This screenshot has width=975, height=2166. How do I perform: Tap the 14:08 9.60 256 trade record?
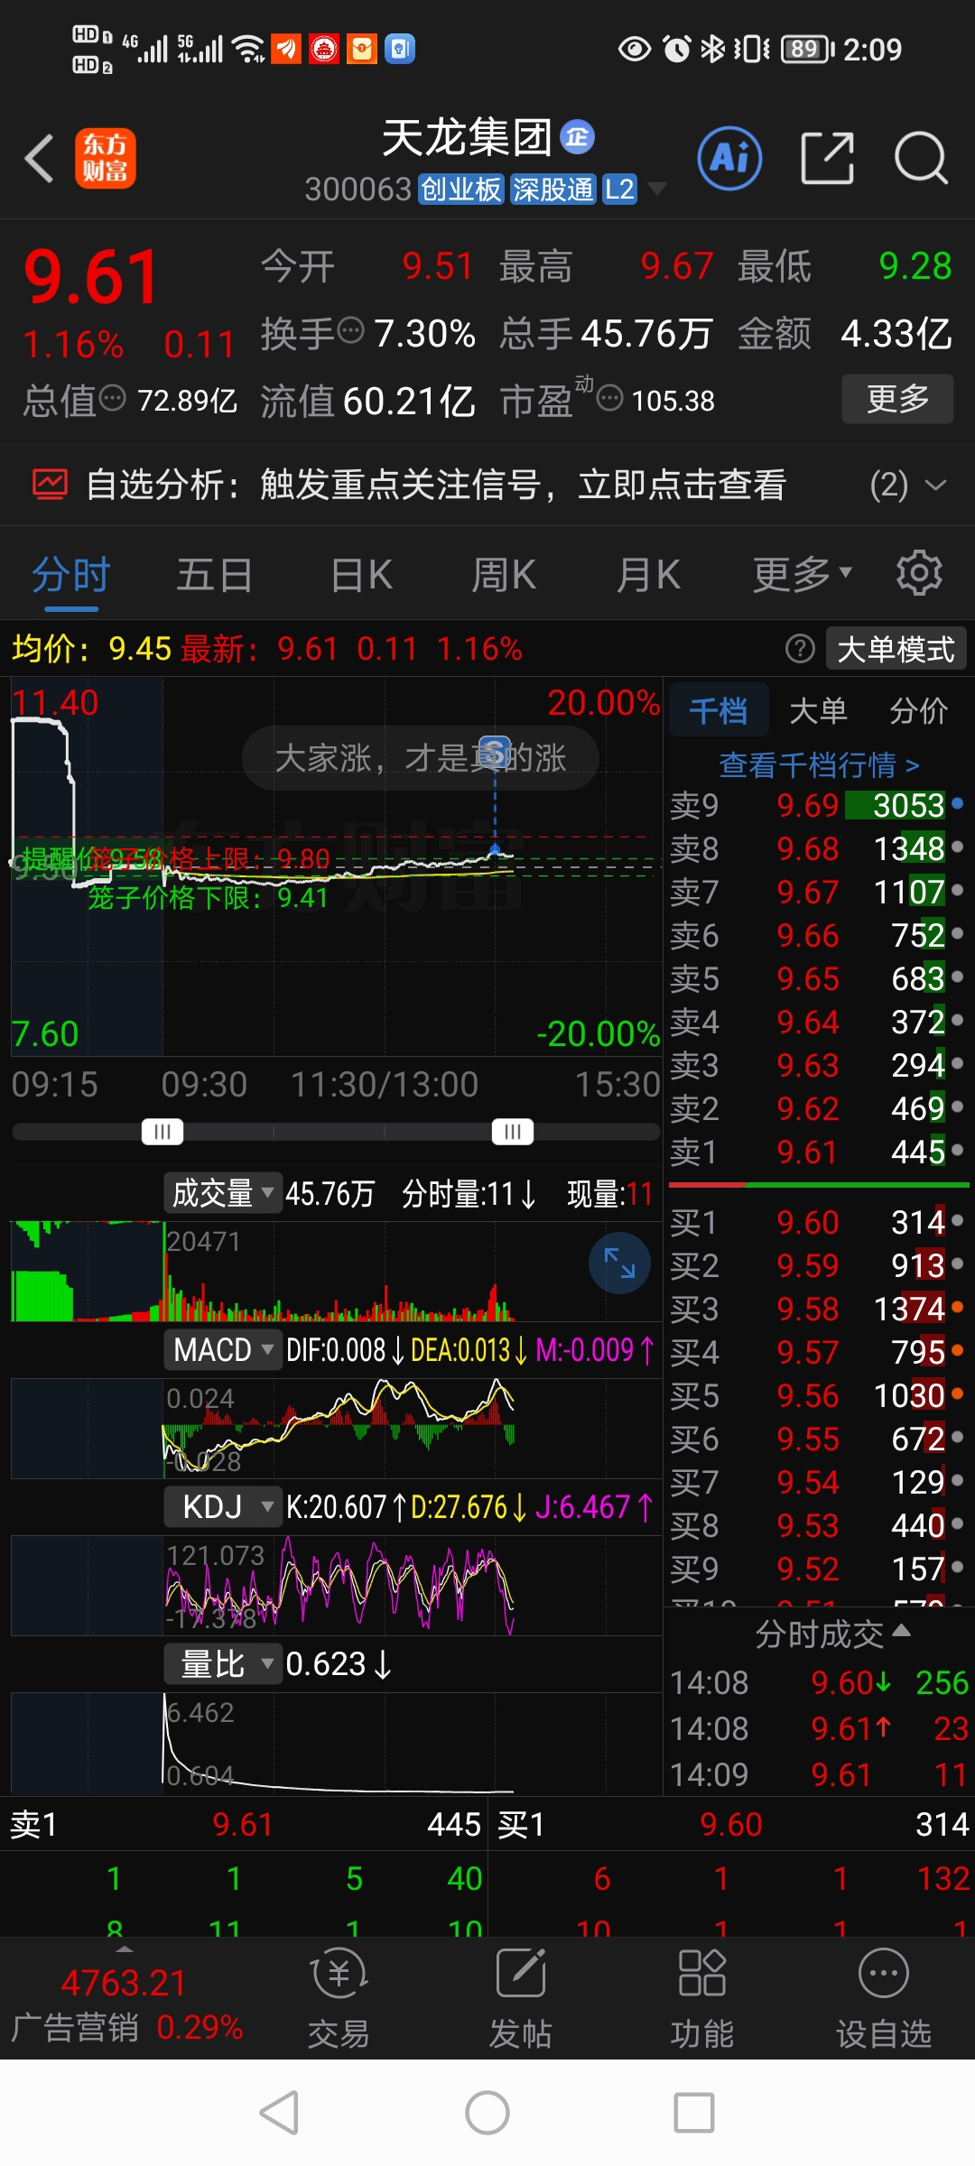[x=818, y=1682]
